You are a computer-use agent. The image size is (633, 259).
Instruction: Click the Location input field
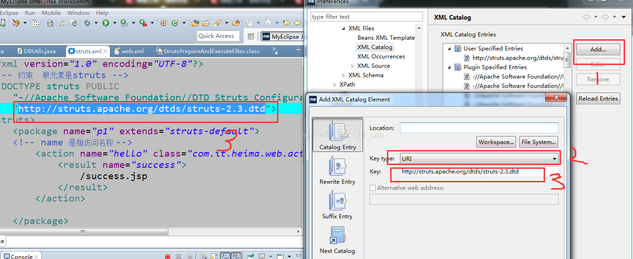(x=479, y=128)
